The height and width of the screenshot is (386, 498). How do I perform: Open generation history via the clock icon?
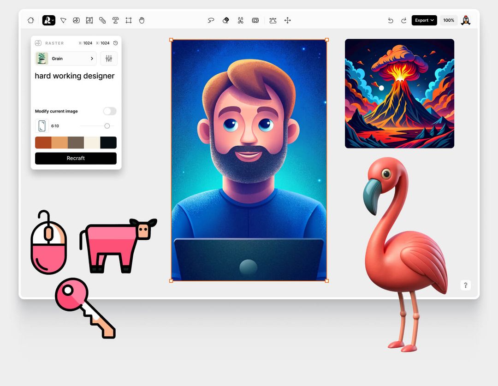point(116,43)
